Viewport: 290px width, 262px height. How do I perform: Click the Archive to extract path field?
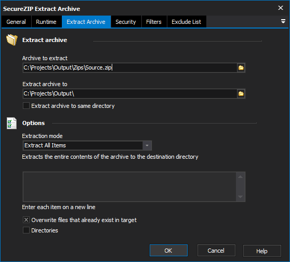(130, 68)
